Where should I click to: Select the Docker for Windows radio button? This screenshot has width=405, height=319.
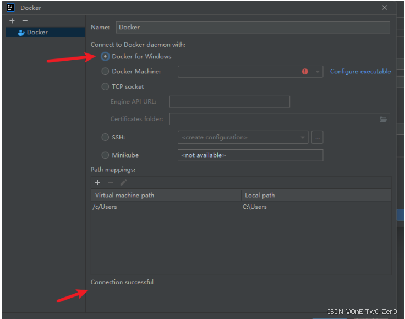click(105, 56)
